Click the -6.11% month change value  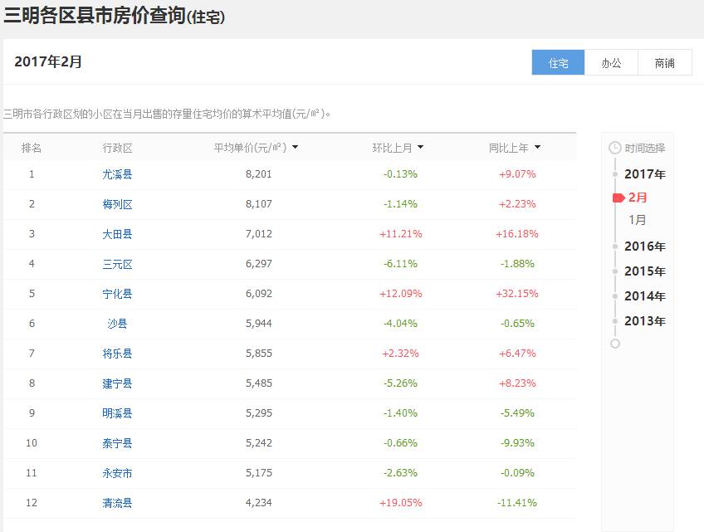(400, 264)
